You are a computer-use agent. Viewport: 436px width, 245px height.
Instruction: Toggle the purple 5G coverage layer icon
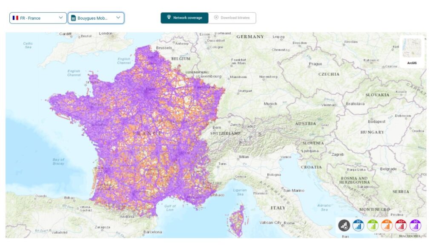tap(415, 225)
